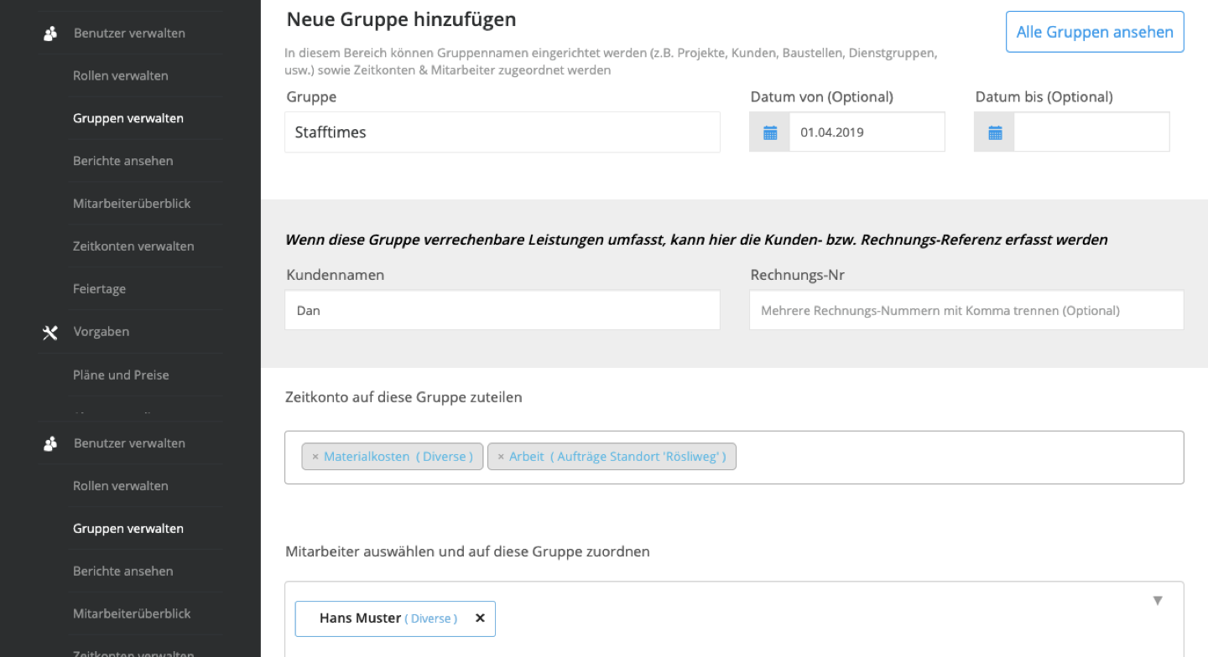Go to Pläne und Preise

tap(121, 375)
